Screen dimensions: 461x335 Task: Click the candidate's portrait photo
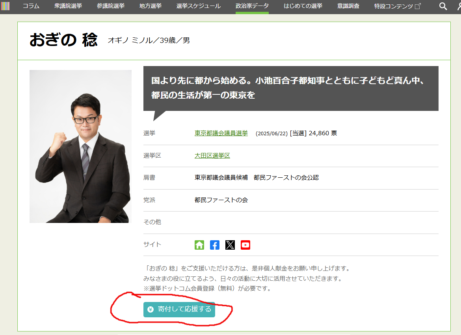coord(80,146)
